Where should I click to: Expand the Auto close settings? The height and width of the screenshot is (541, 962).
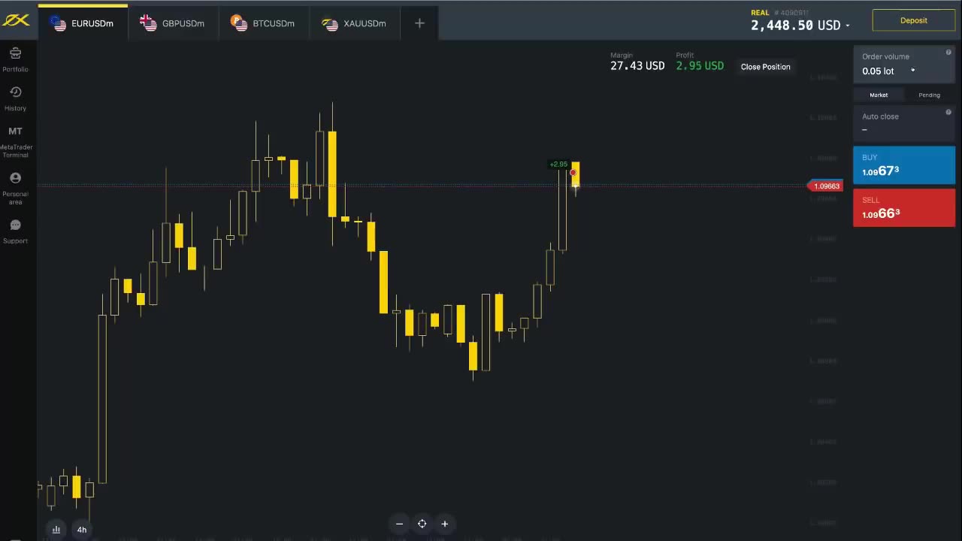click(904, 123)
